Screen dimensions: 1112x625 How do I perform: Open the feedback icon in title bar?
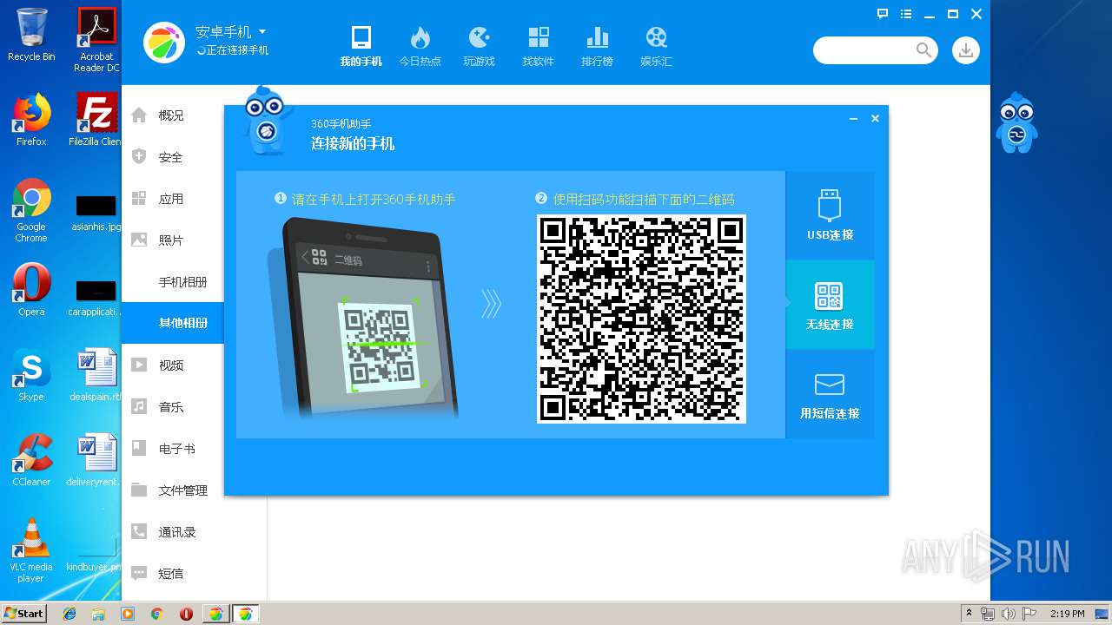pos(883,14)
